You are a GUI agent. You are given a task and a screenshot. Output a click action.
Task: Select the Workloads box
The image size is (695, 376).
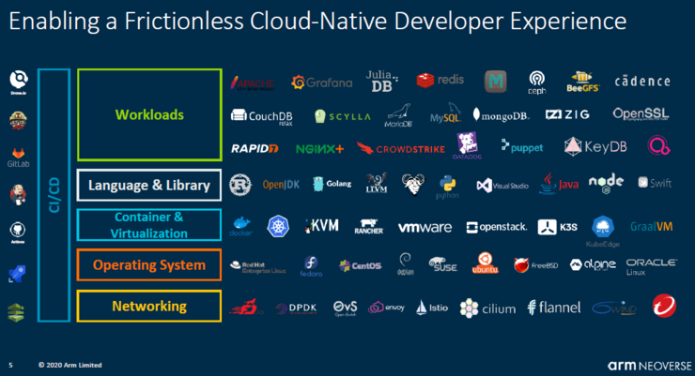pos(149,114)
